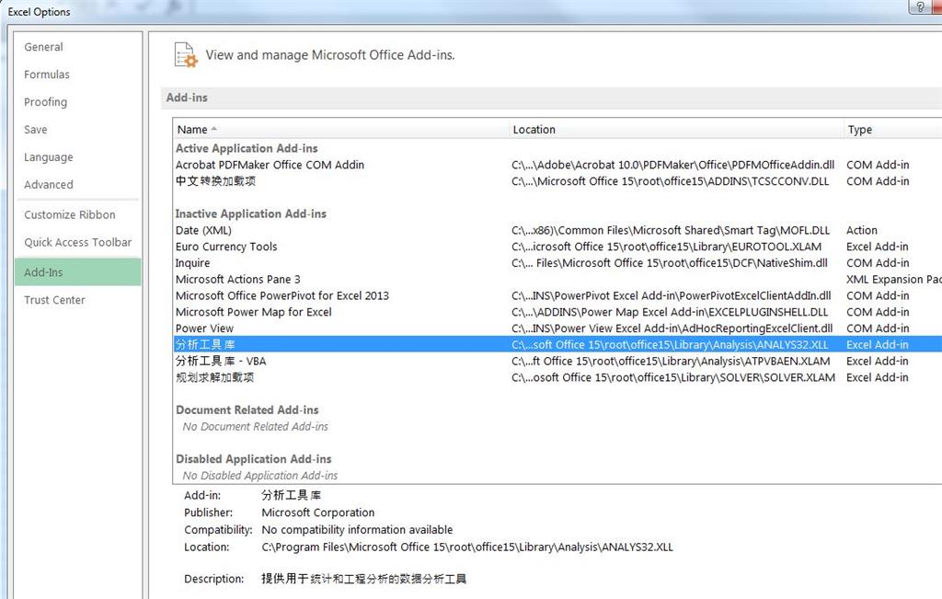Open the Quick Access Toolbar category
Viewport: 942px width, 599px height.
point(77,243)
